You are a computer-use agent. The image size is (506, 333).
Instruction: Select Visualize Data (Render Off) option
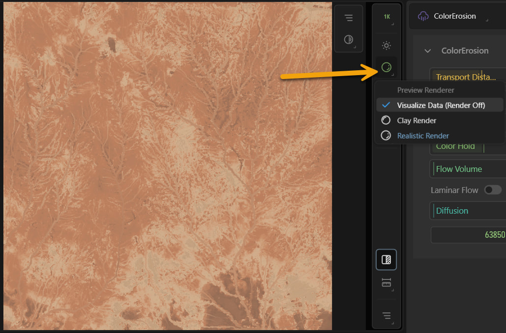click(441, 105)
